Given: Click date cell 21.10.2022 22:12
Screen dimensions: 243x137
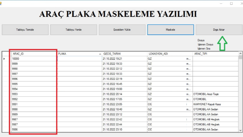Looking at the screenshot, I should pos(125,69).
